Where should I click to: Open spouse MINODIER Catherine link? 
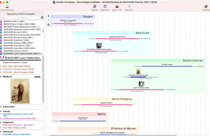[x=18, y=125]
